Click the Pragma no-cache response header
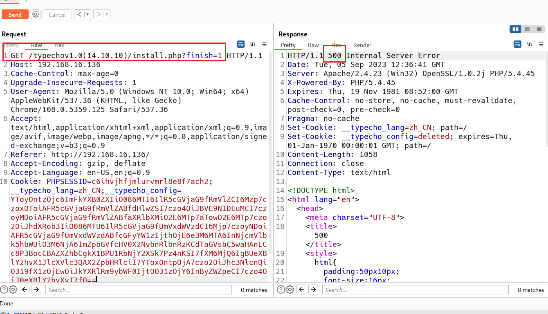Image resolution: width=548 pixels, height=314 pixels. [x=323, y=119]
